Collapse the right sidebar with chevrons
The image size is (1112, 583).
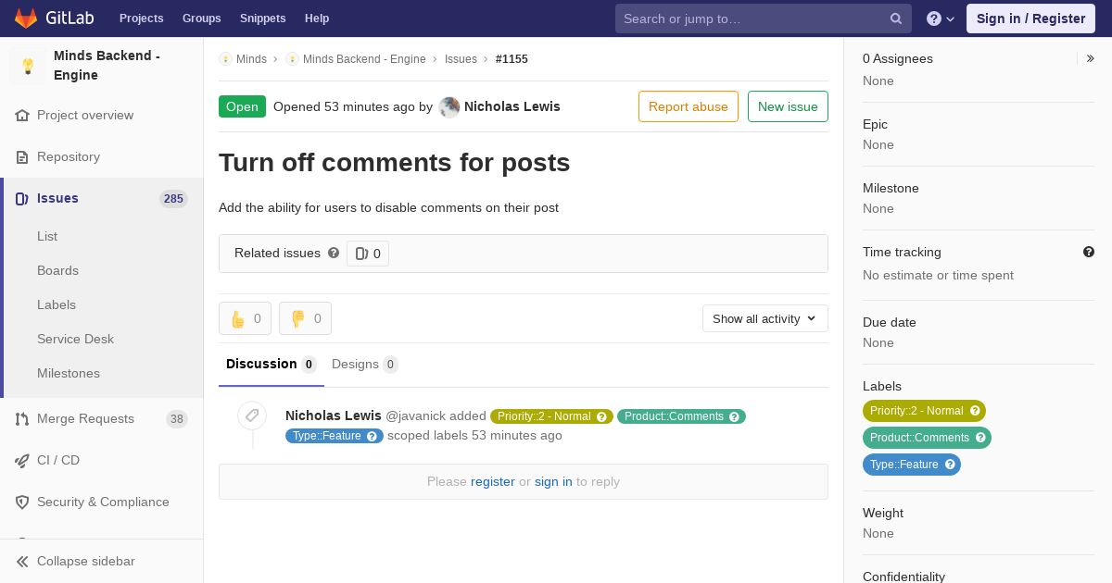(1091, 58)
